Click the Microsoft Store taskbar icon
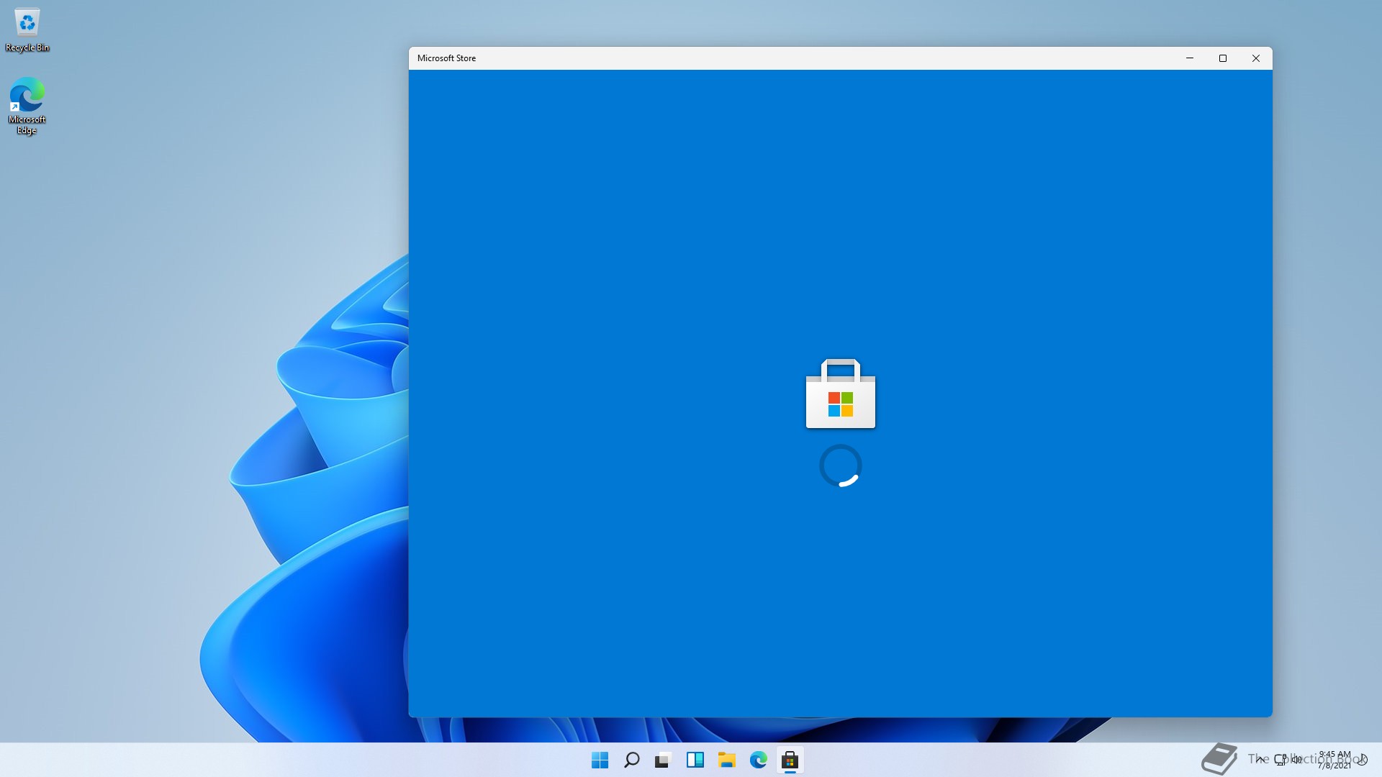This screenshot has height=777, width=1382. (790, 760)
